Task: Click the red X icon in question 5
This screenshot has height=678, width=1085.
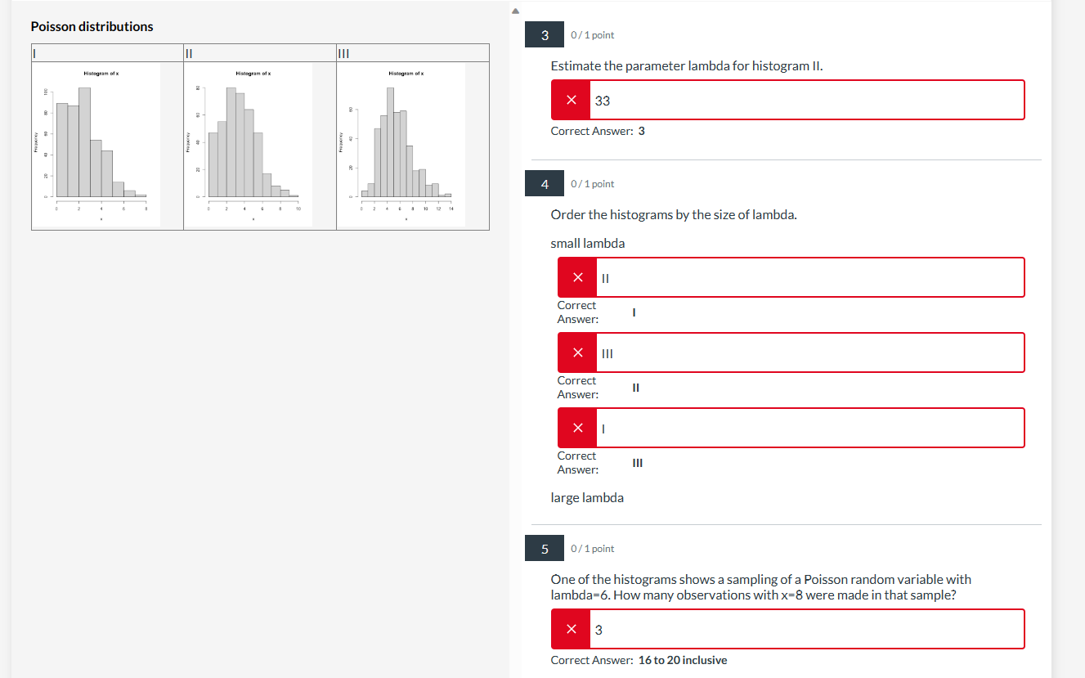Action: click(x=570, y=628)
